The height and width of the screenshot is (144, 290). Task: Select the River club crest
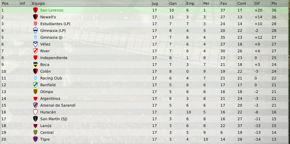tap(35, 51)
